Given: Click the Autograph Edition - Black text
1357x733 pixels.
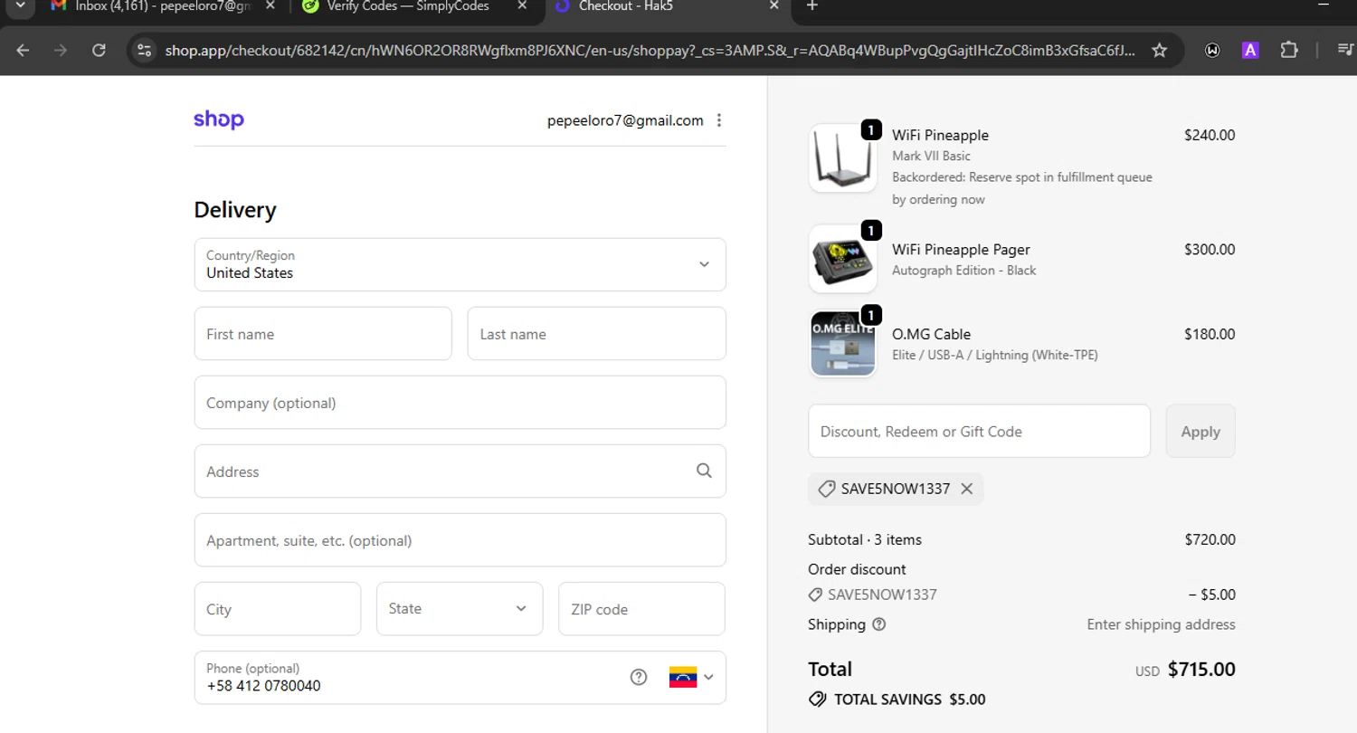Looking at the screenshot, I should [964, 270].
